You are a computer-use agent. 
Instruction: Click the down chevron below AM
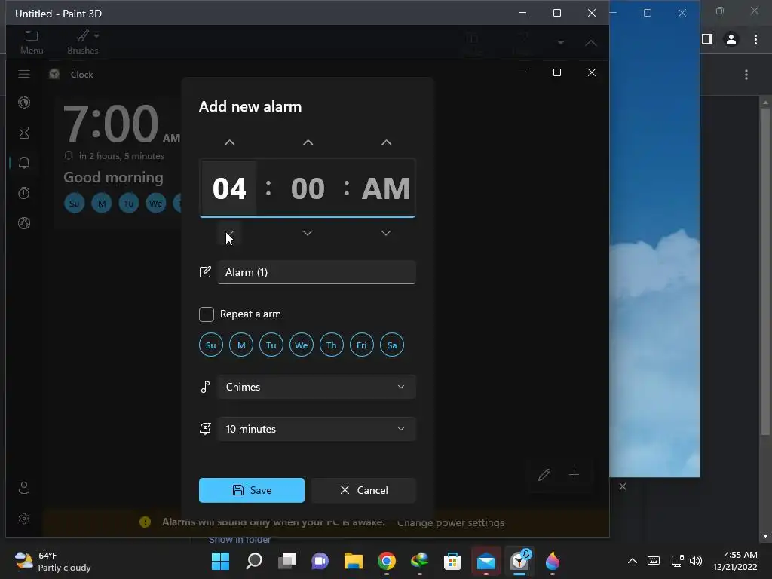[386, 233]
